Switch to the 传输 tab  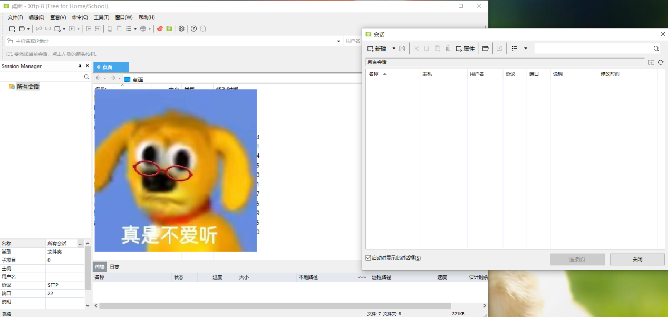[x=100, y=267]
